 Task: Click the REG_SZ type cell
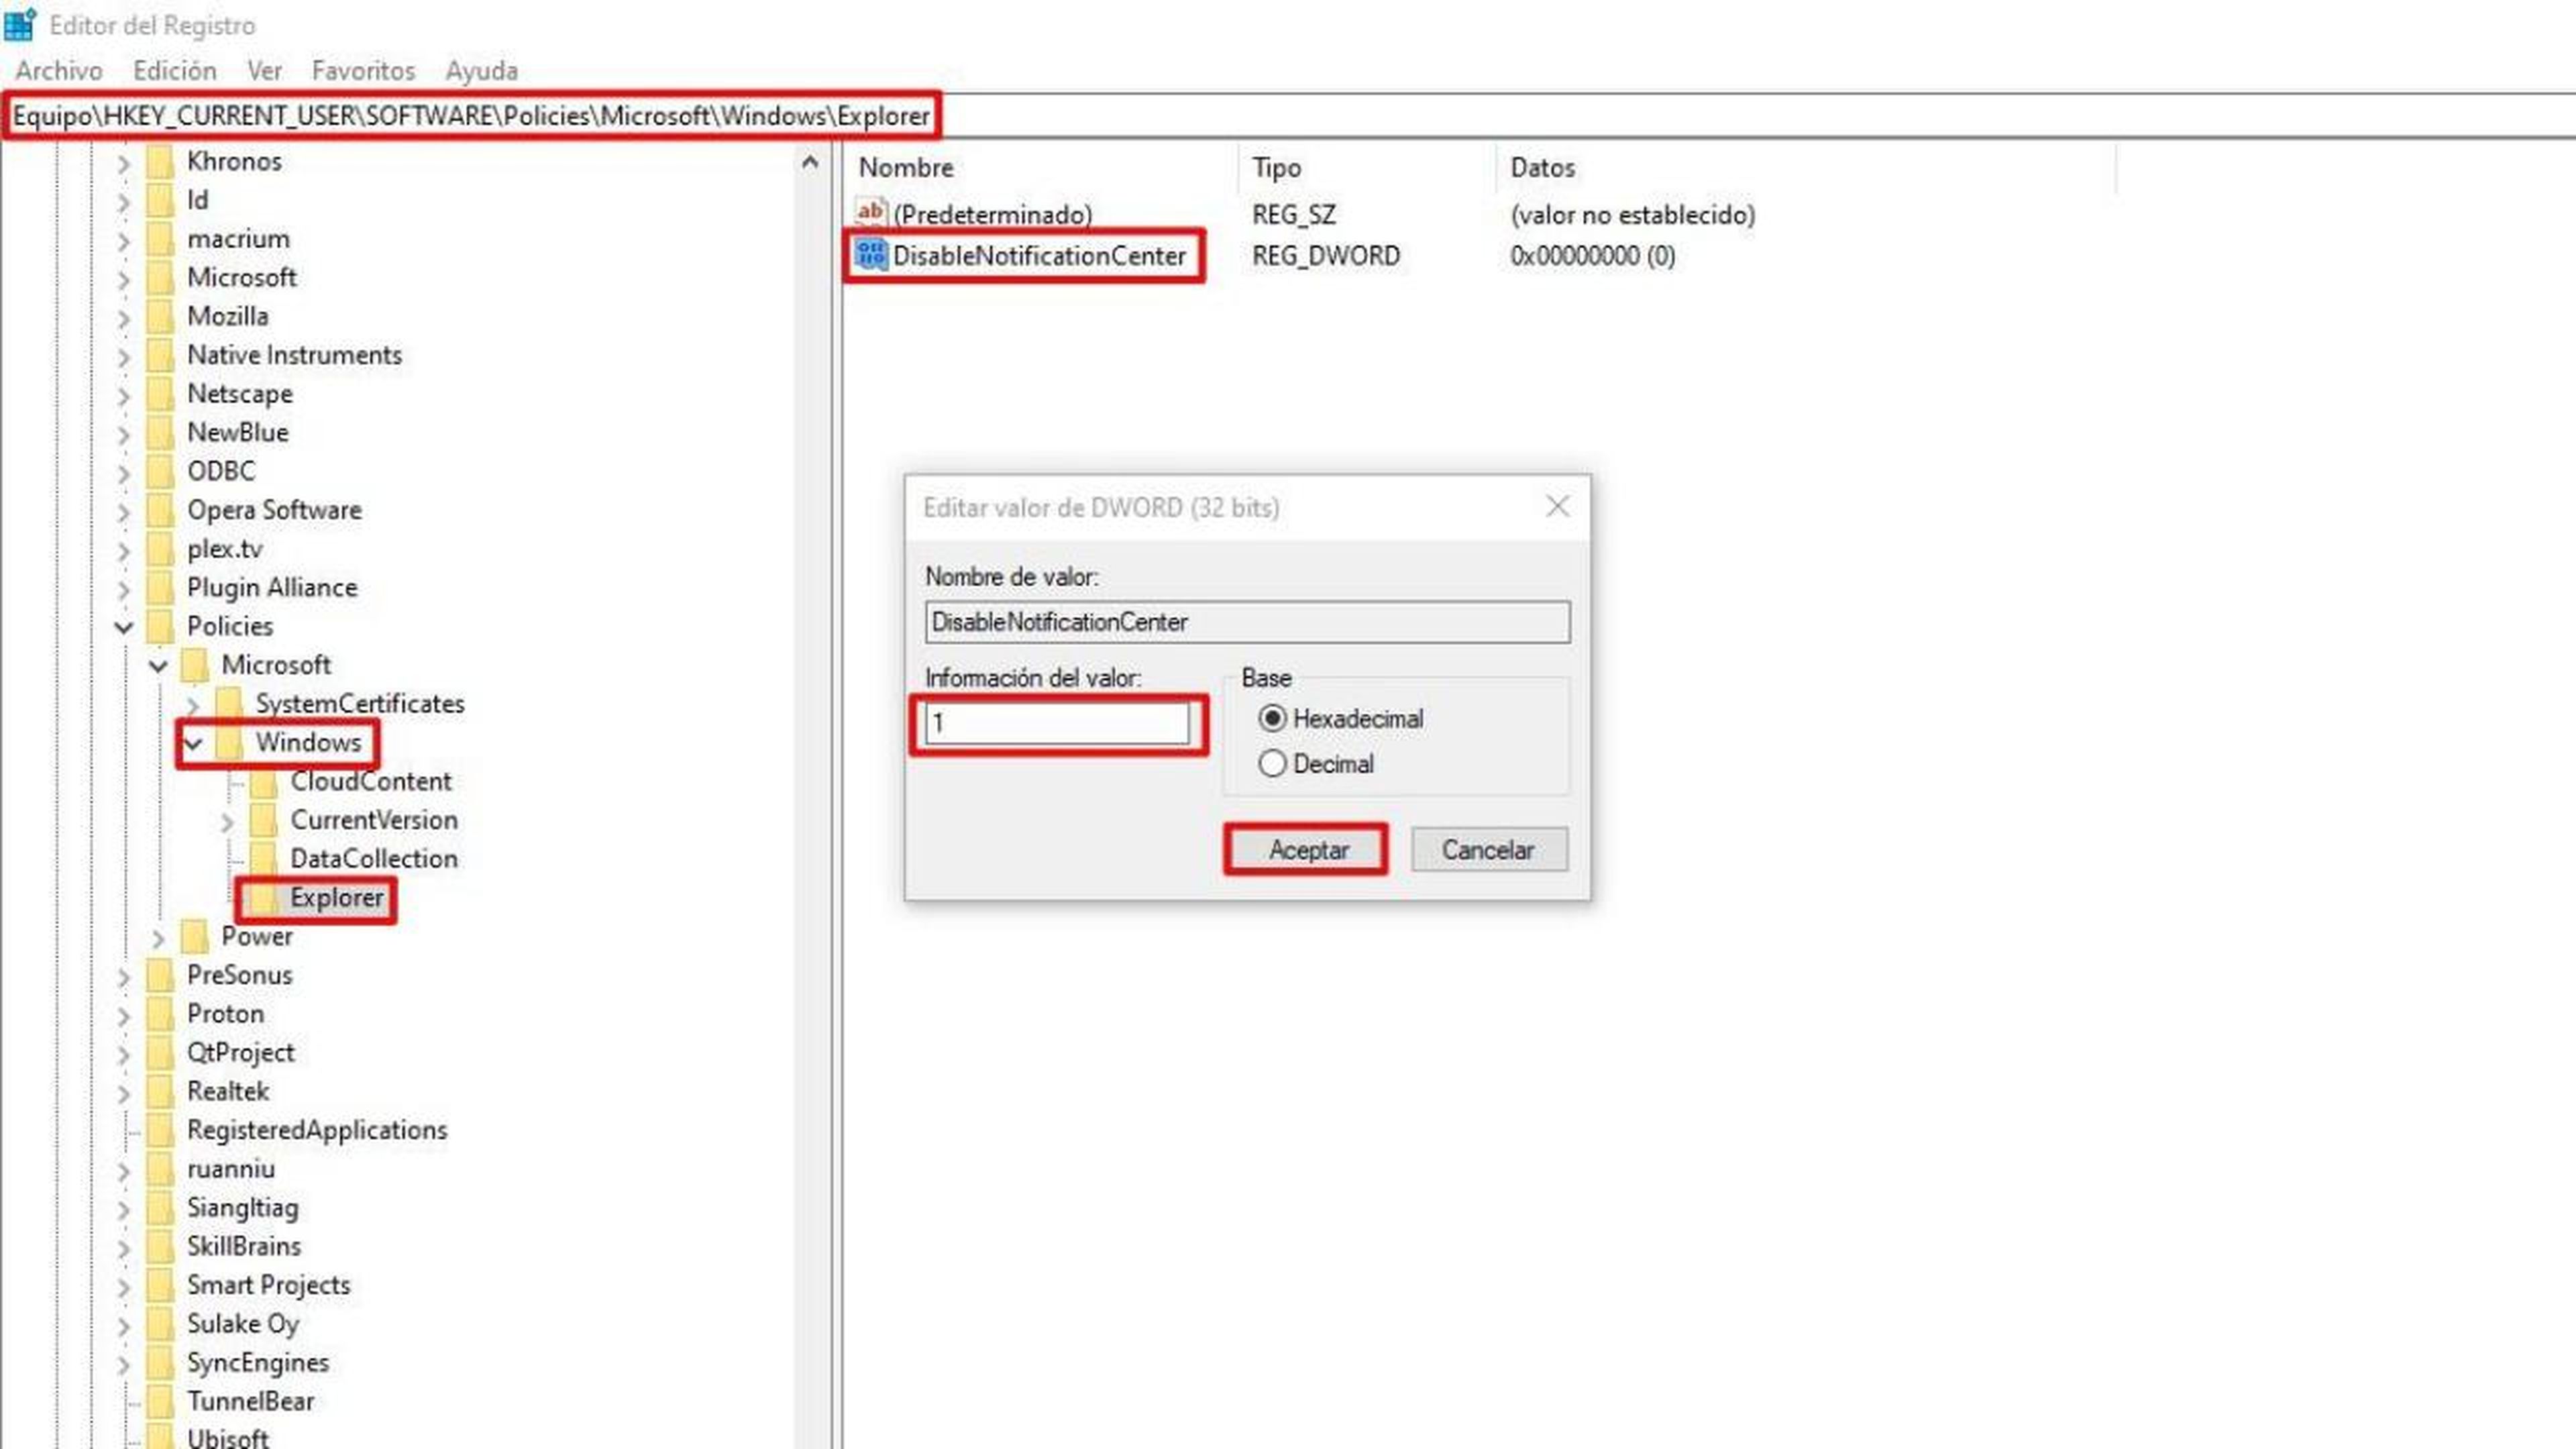click(1294, 214)
